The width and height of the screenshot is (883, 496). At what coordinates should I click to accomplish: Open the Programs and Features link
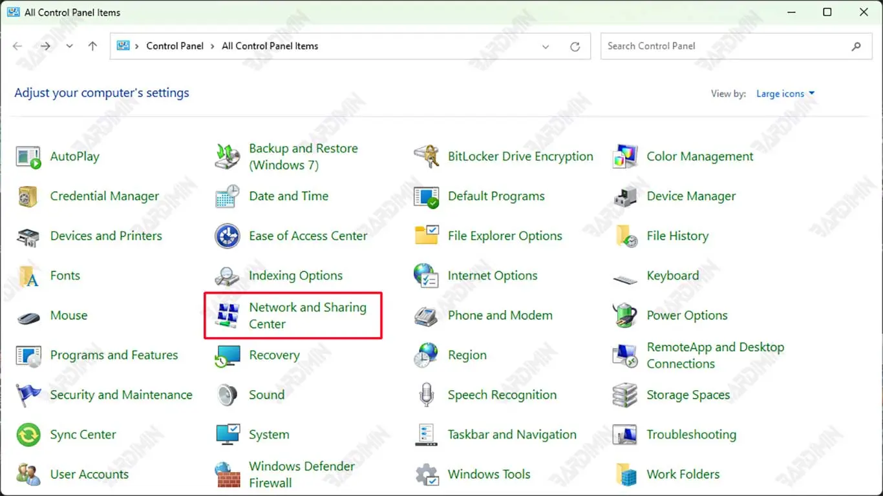coord(114,355)
